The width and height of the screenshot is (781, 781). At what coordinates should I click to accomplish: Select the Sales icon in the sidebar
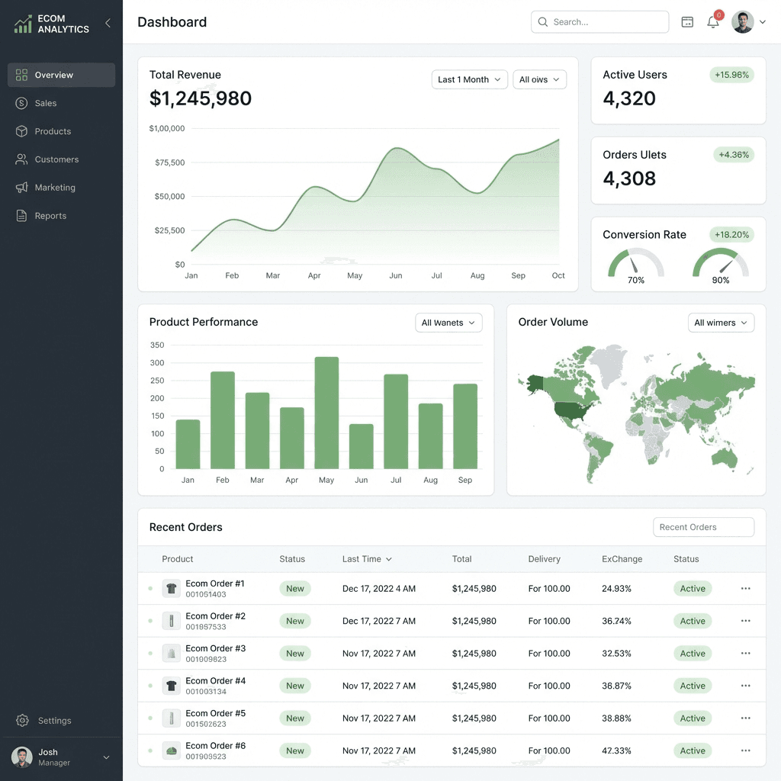23,103
